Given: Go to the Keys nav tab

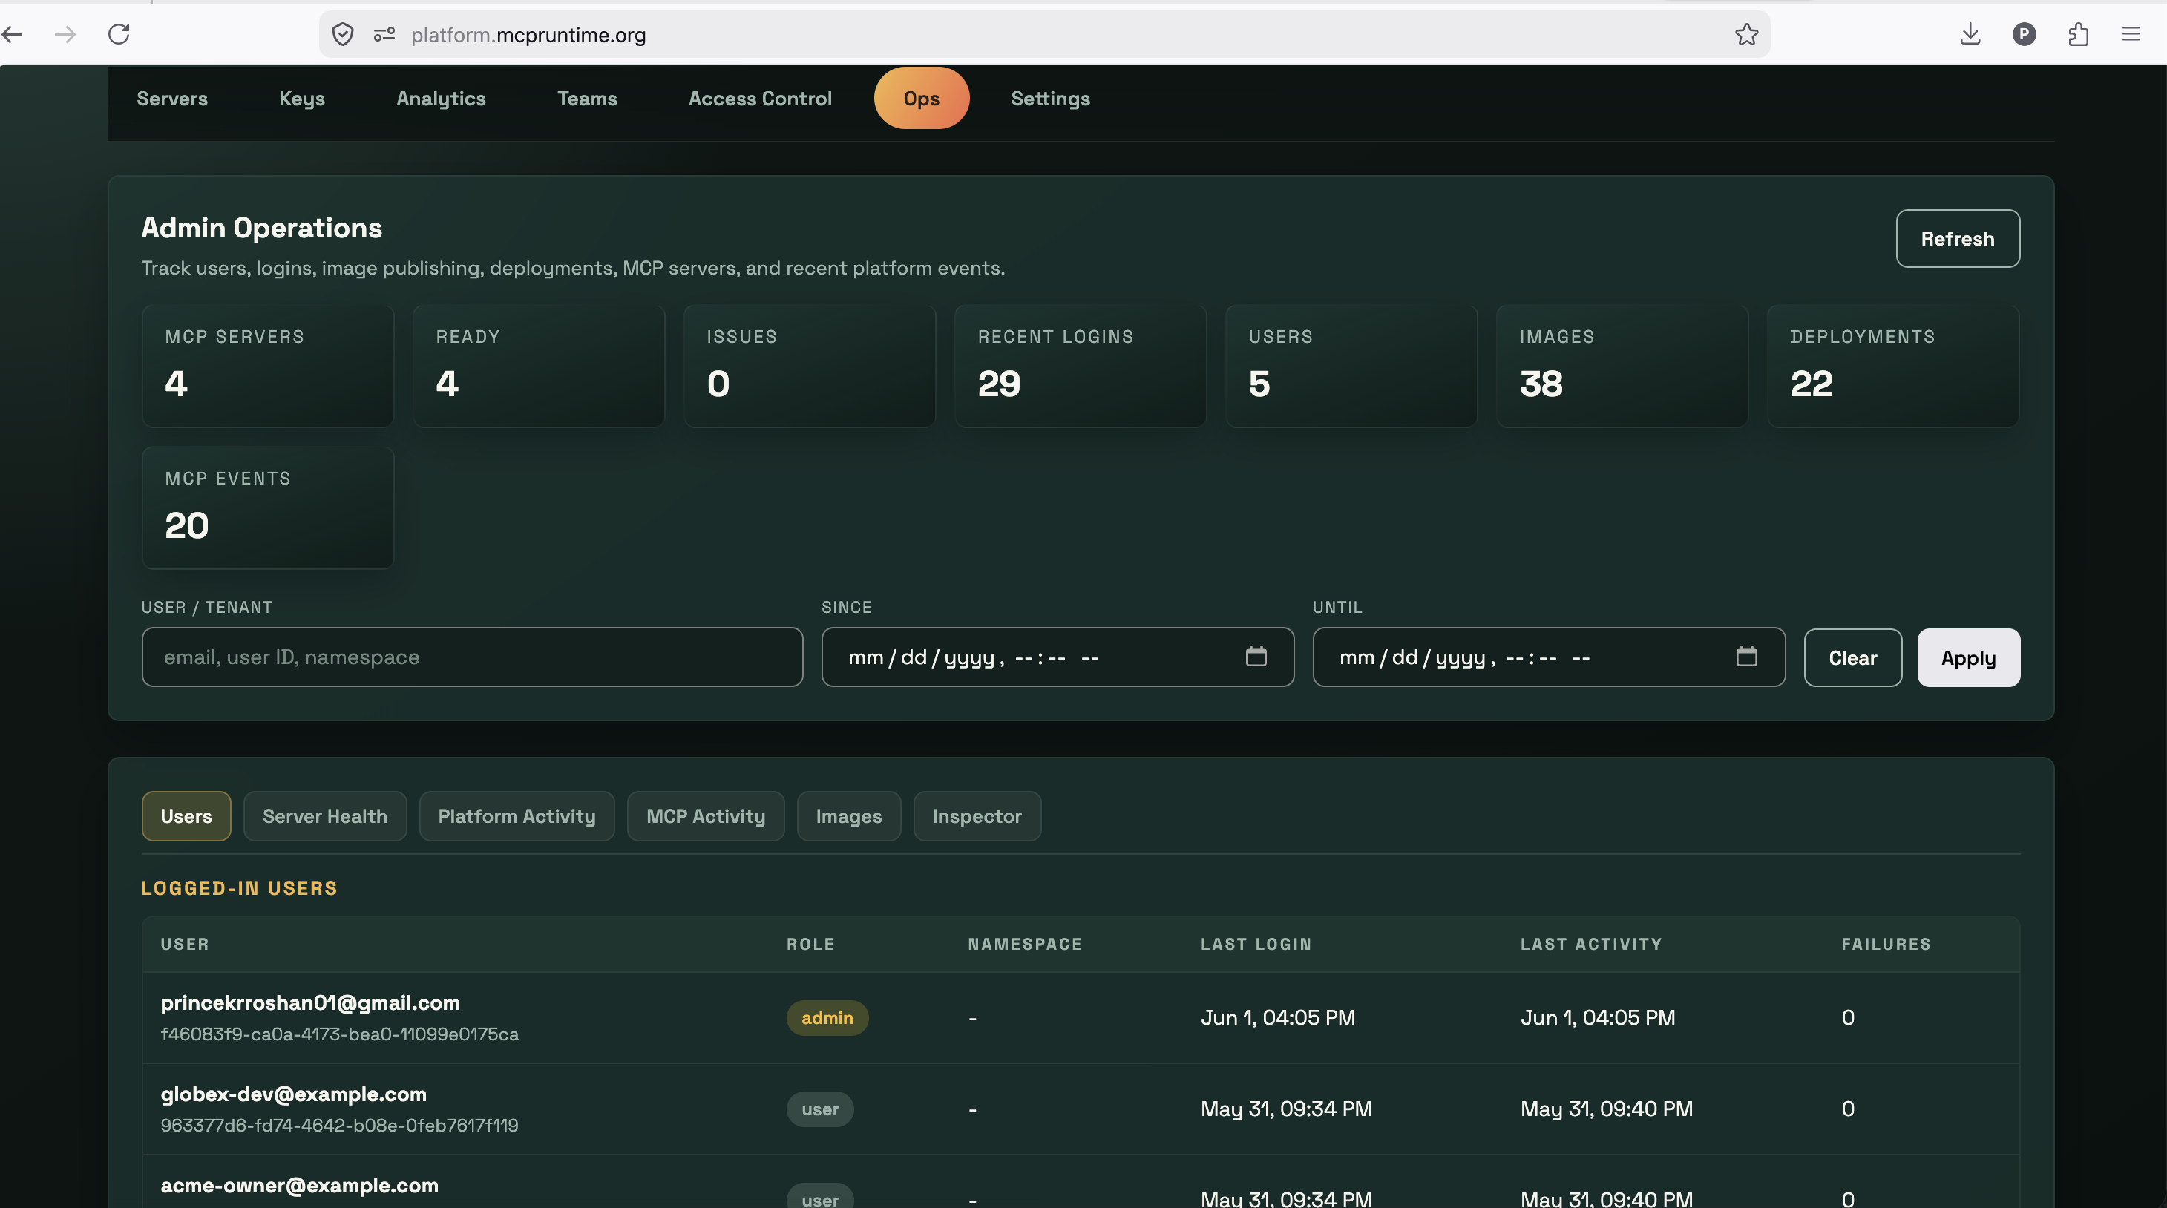Looking at the screenshot, I should pos(302,99).
